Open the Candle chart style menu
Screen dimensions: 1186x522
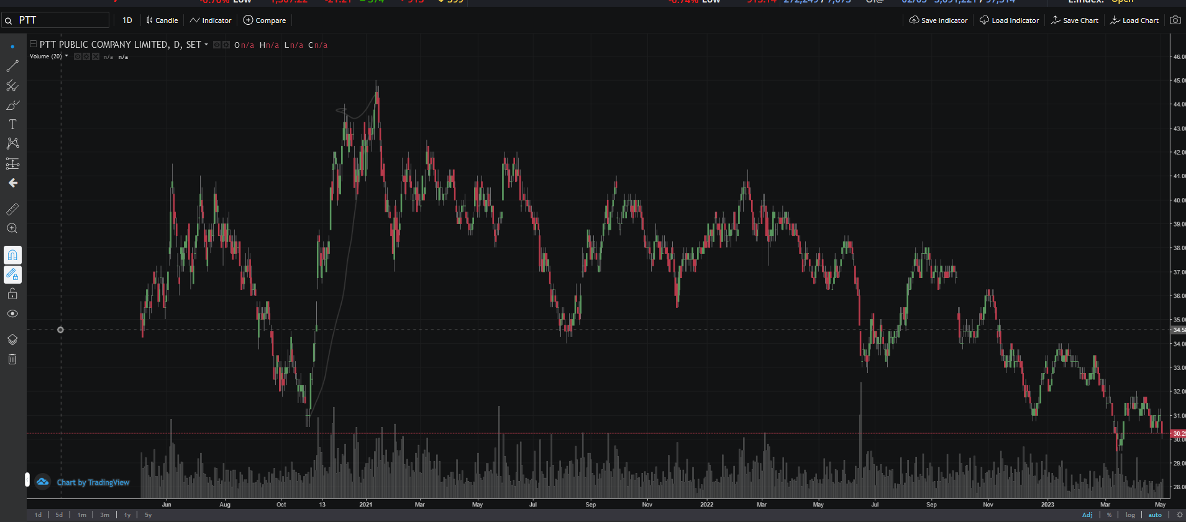(x=162, y=20)
